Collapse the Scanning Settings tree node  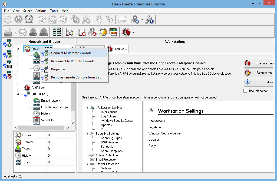coord(87,134)
